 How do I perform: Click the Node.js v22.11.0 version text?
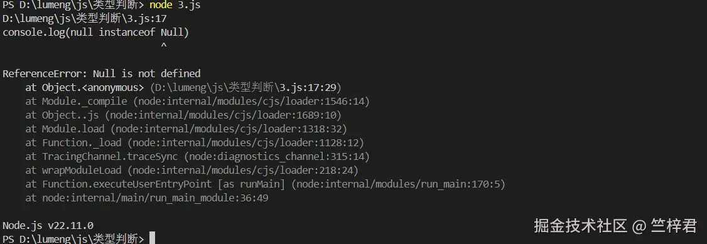coord(48,226)
